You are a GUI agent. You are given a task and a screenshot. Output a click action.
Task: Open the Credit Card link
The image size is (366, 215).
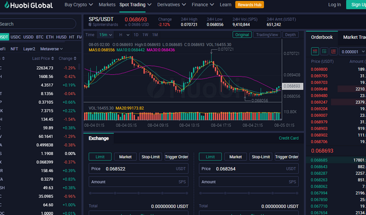288,138
